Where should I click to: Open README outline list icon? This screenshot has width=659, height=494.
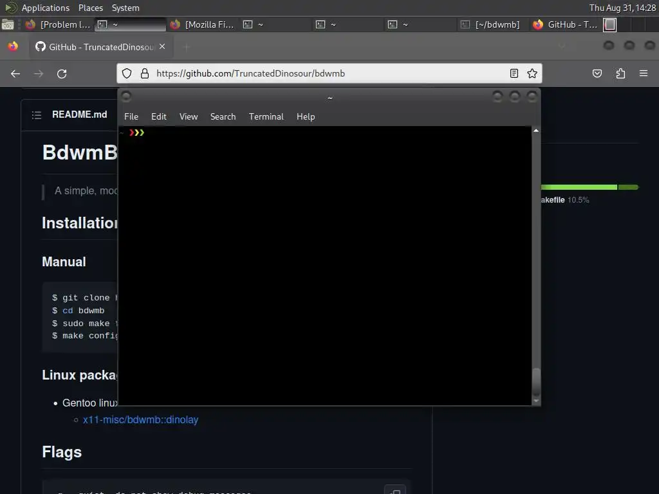[x=37, y=114]
